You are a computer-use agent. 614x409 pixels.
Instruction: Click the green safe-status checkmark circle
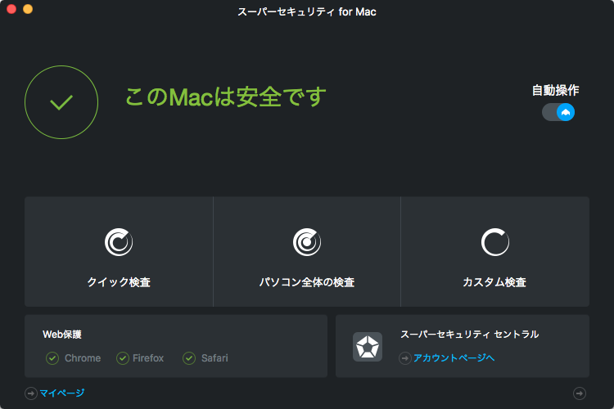[x=61, y=102]
